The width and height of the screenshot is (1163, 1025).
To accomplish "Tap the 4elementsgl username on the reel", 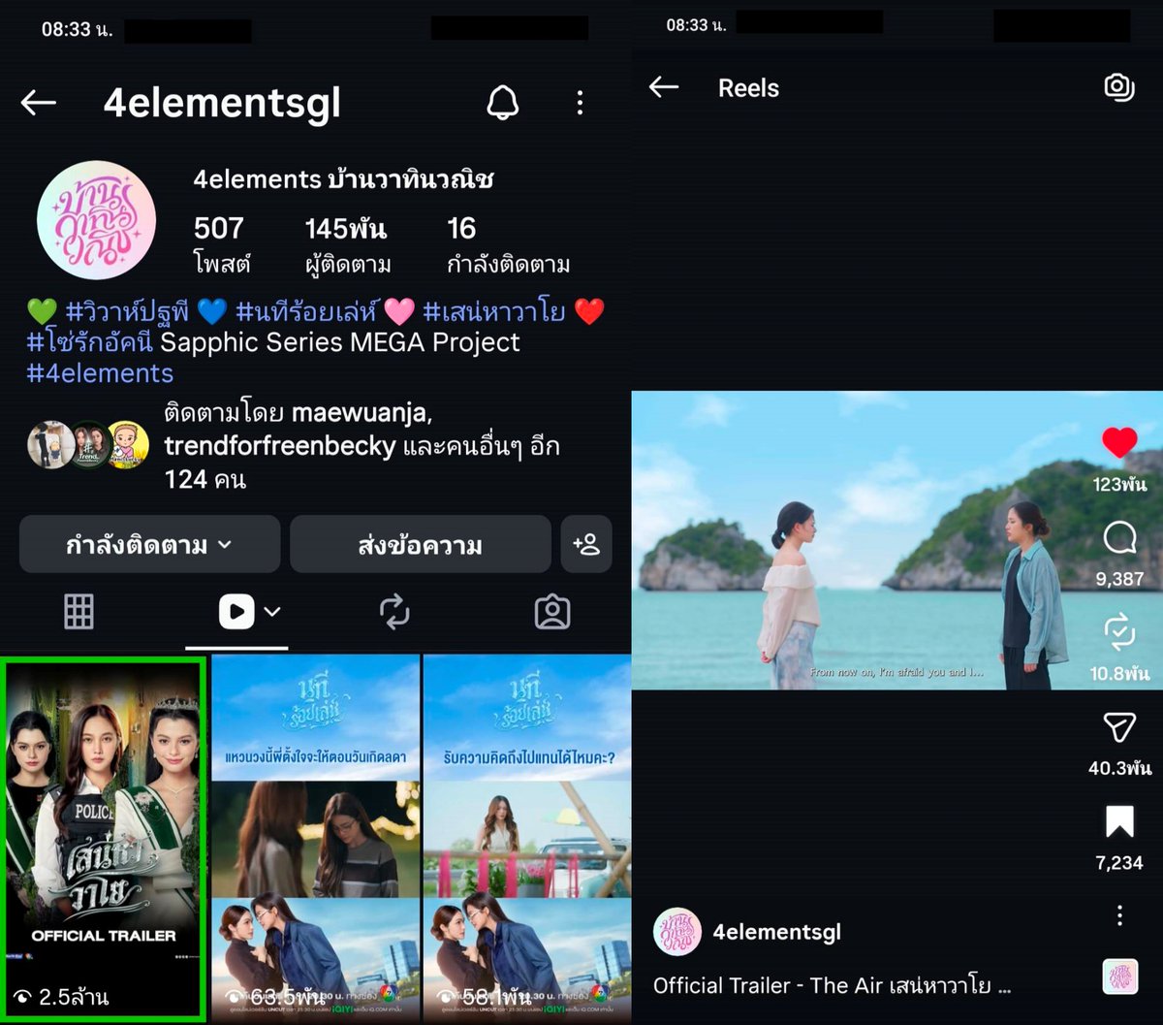I will (x=777, y=932).
